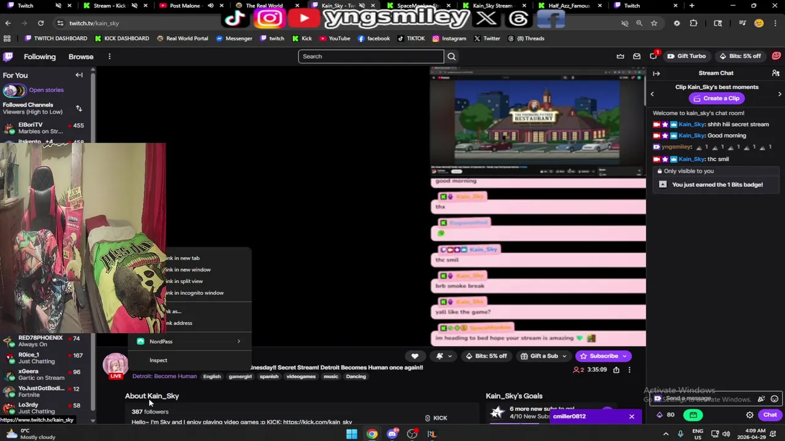
Task: Click the top-bar Bits: 5% off button
Action: coord(740,56)
